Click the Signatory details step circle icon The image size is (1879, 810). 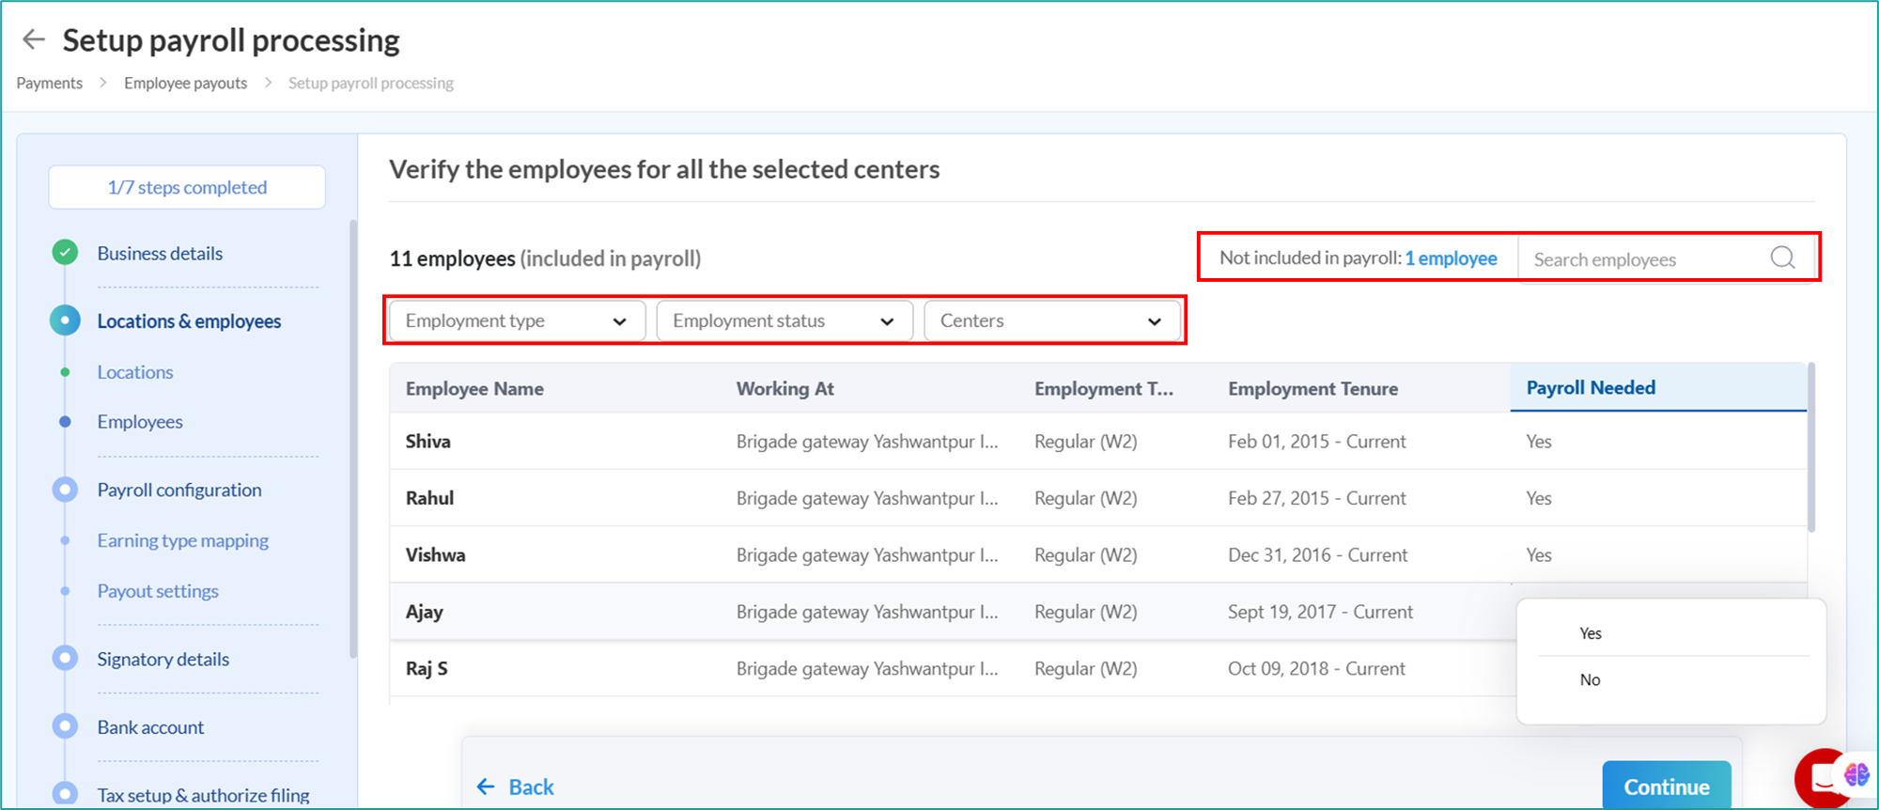[x=65, y=659]
